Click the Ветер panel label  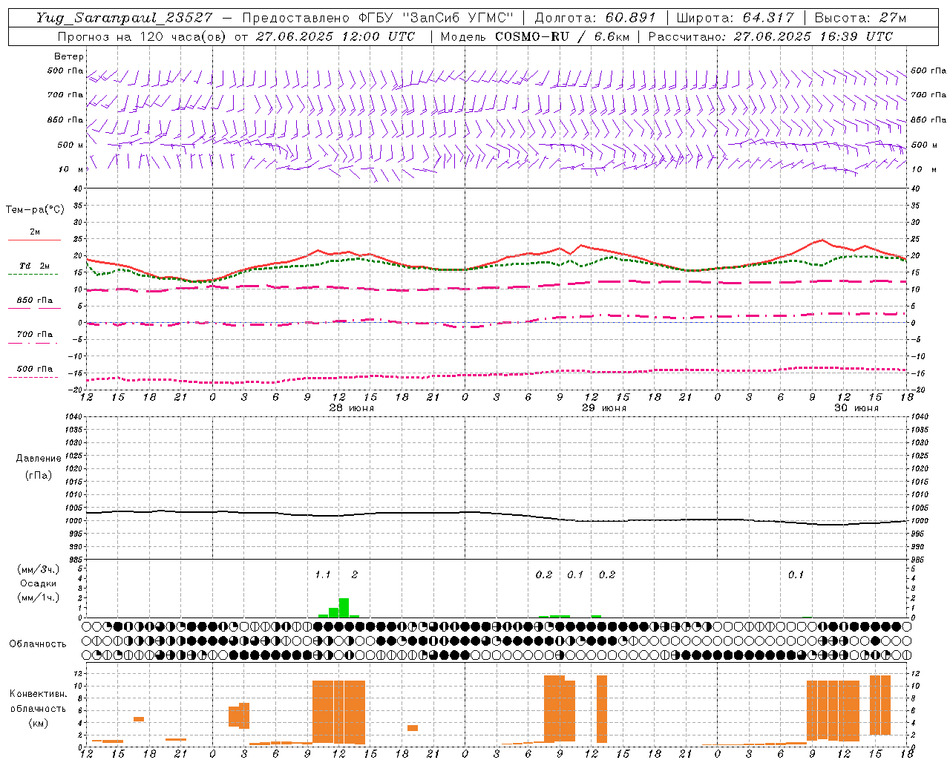(x=69, y=56)
